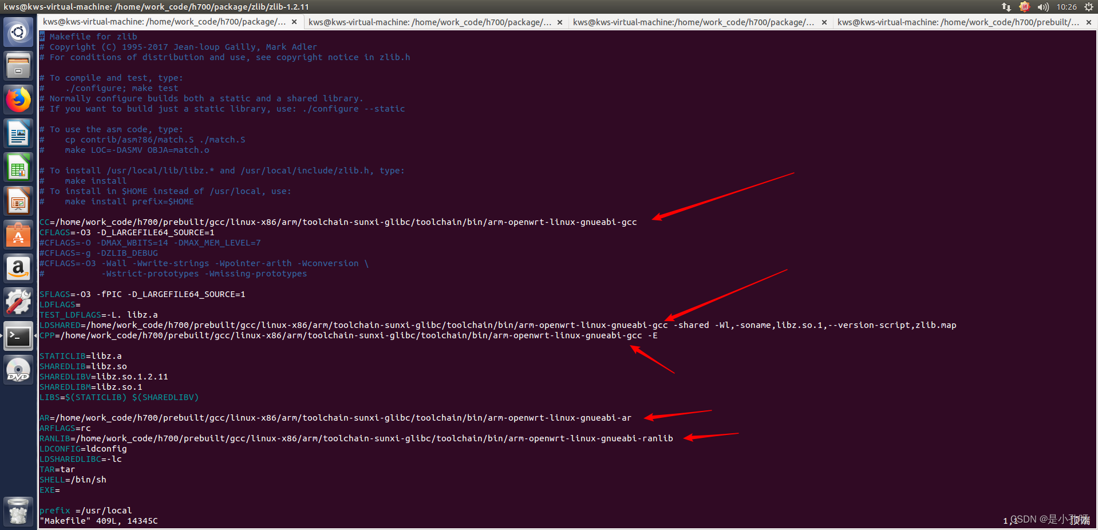Launch Firefox from the dock
Viewport: 1098px width, 530px height.
pyautogui.click(x=18, y=100)
